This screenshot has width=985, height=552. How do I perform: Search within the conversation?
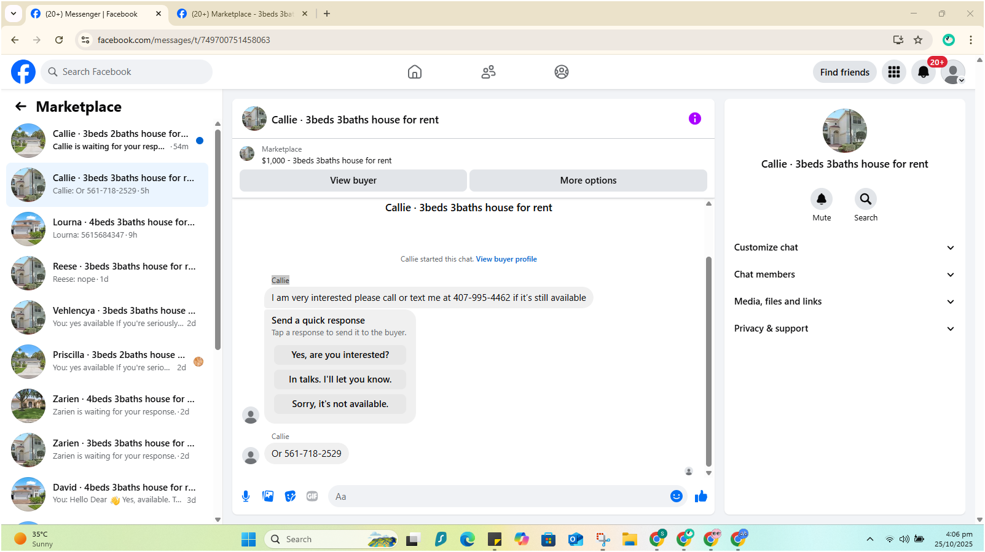[866, 199]
